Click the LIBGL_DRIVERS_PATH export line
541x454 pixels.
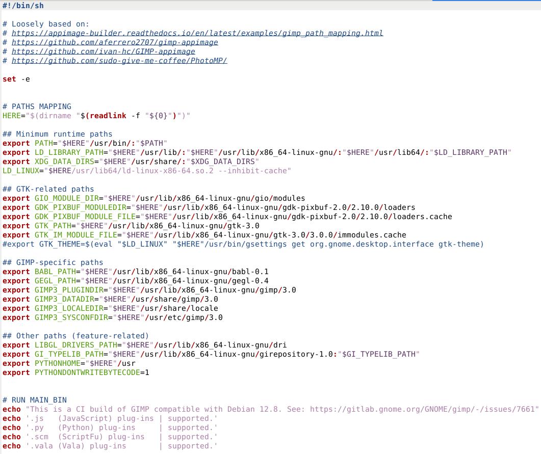(x=144, y=345)
